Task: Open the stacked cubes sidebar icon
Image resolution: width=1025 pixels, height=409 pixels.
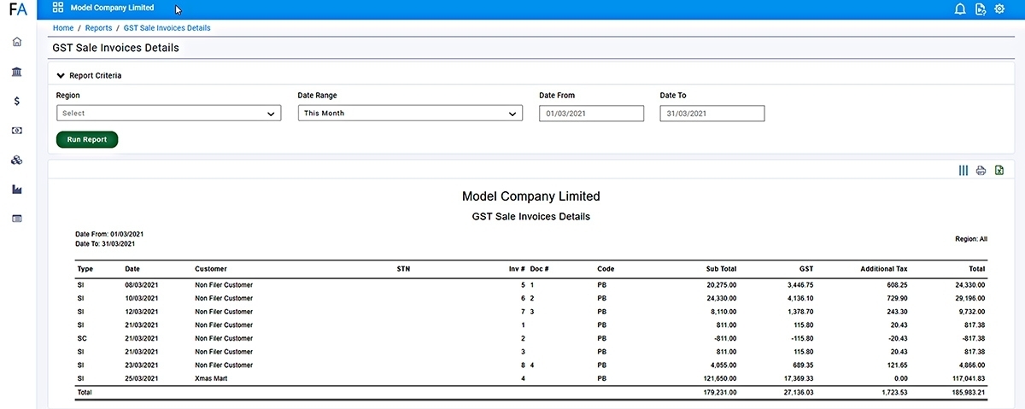Action: click(17, 161)
